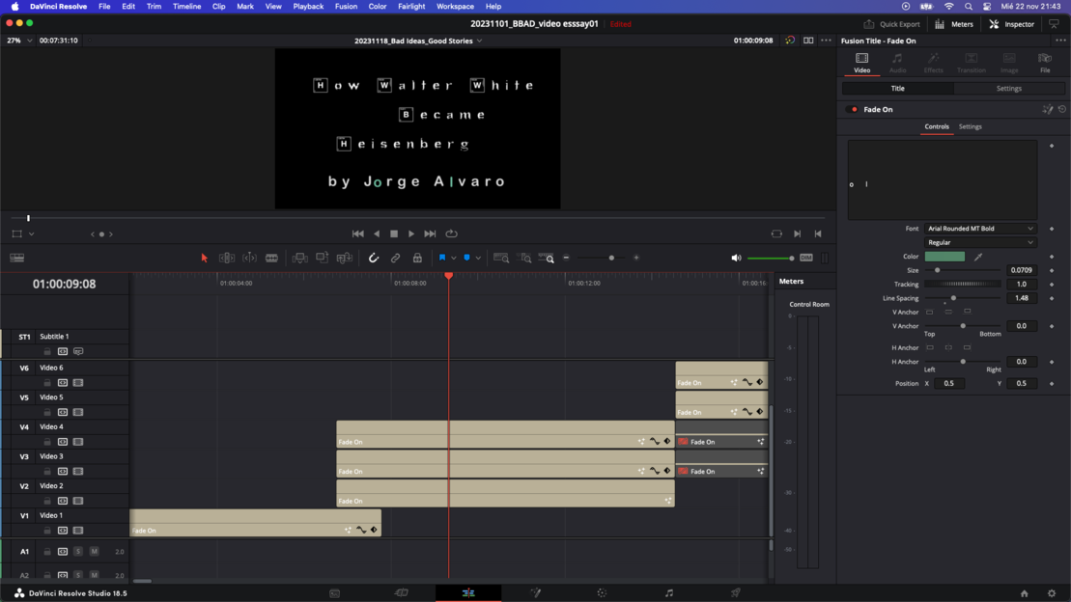Select the red arrow Selection Mode tool

204,259
